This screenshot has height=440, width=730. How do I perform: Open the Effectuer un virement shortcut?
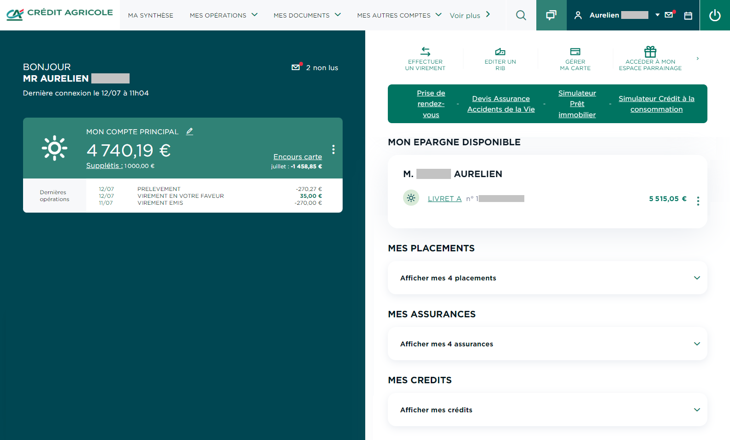point(425,59)
